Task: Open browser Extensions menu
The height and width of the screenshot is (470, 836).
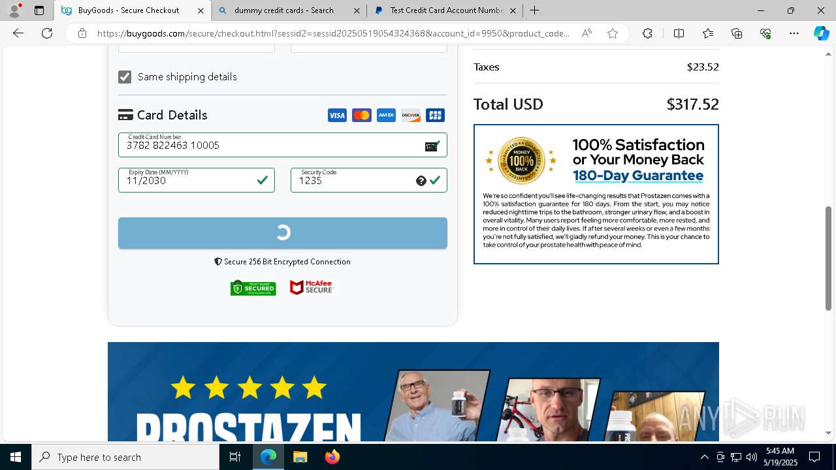Action: [x=647, y=33]
